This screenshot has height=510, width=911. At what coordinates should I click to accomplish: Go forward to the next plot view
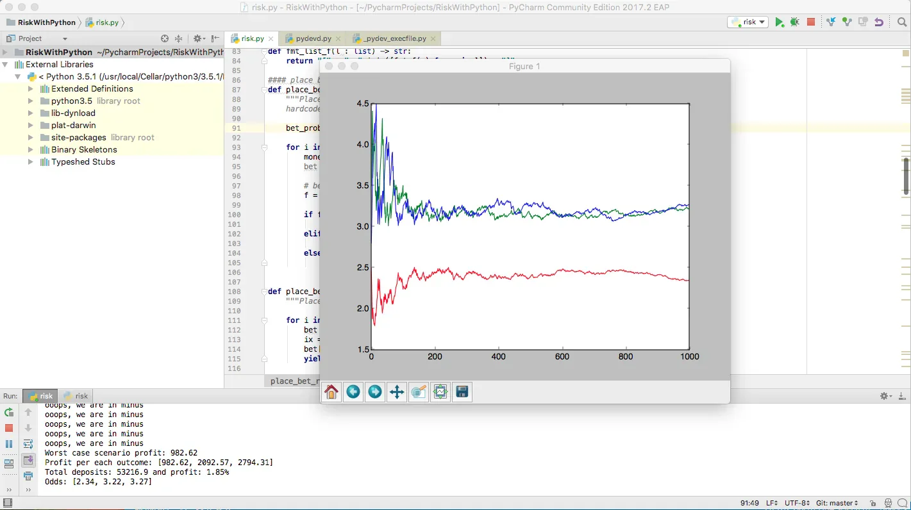click(375, 391)
